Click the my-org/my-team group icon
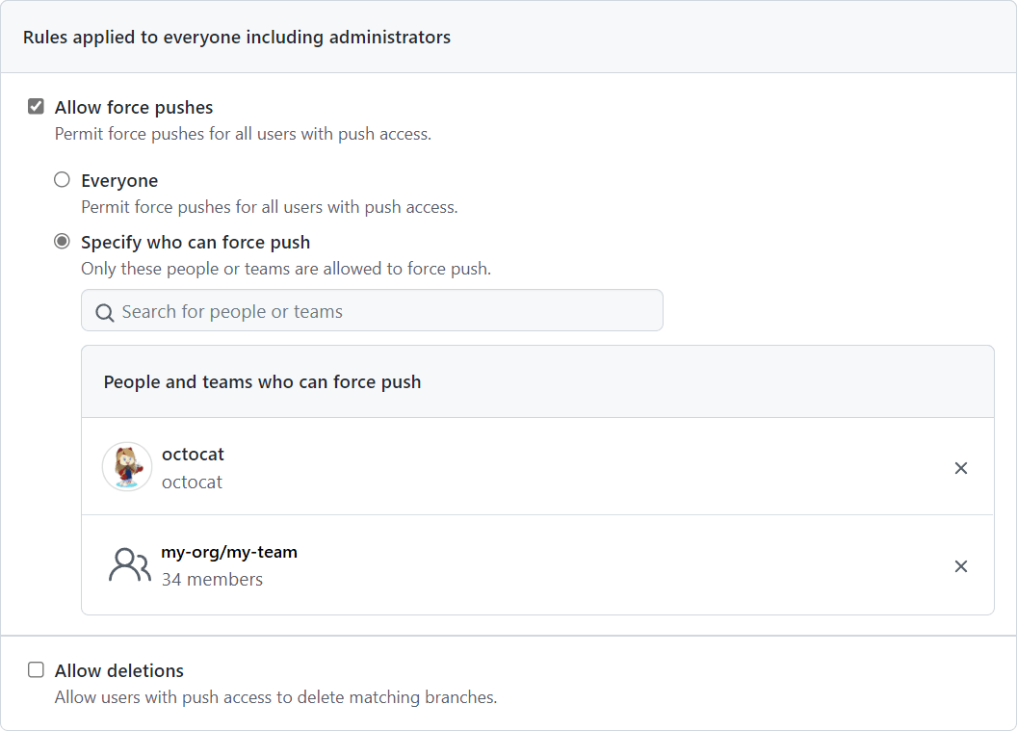1017x731 pixels. click(x=129, y=565)
